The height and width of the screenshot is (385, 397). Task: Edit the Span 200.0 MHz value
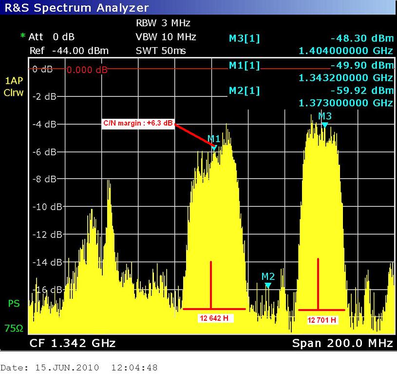342,343
